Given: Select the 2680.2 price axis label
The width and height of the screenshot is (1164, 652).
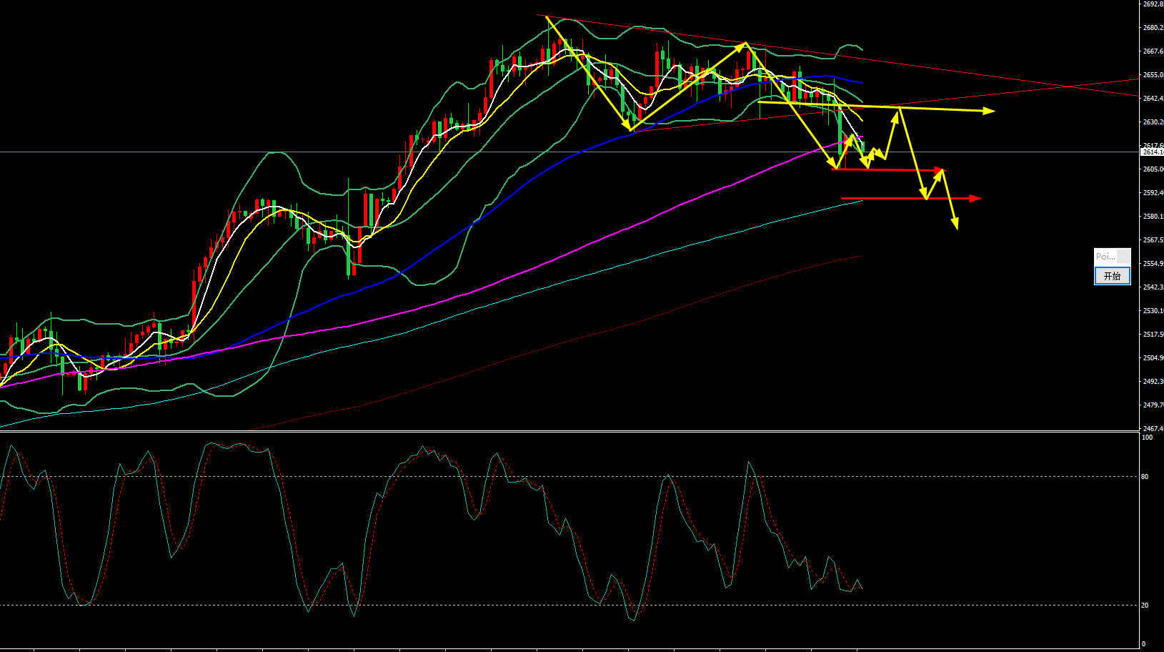Looking at the screenshot, I should click(1152, 28).
